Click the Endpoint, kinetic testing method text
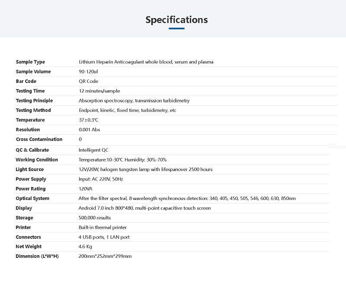 [127, 111]
